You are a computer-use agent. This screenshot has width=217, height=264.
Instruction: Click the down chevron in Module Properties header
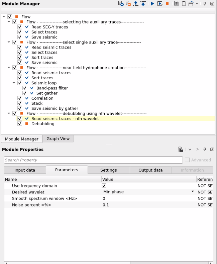[190, 149]
